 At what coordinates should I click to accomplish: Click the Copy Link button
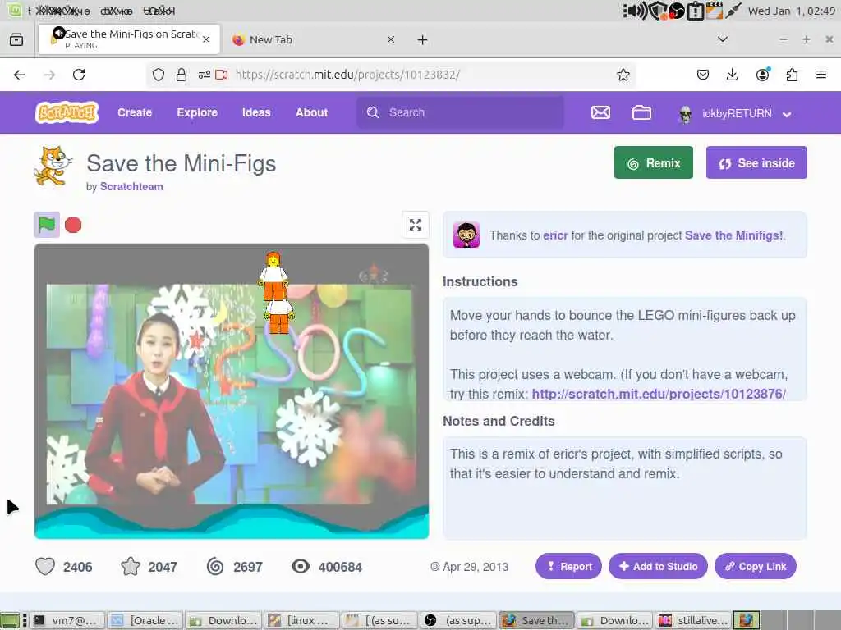point(756,566)
